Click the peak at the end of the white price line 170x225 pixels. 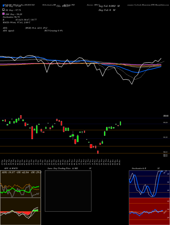tap(161, 58)
